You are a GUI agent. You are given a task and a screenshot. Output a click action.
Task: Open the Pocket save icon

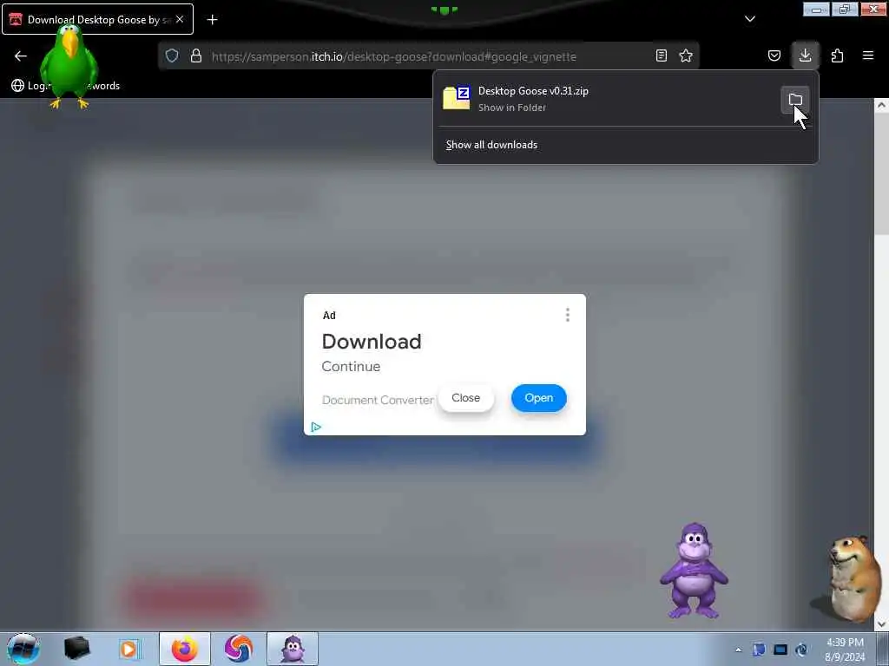click(x=774, y=55)
